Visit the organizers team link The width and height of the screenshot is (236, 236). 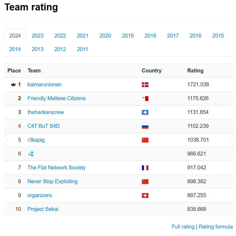(40, 195)
